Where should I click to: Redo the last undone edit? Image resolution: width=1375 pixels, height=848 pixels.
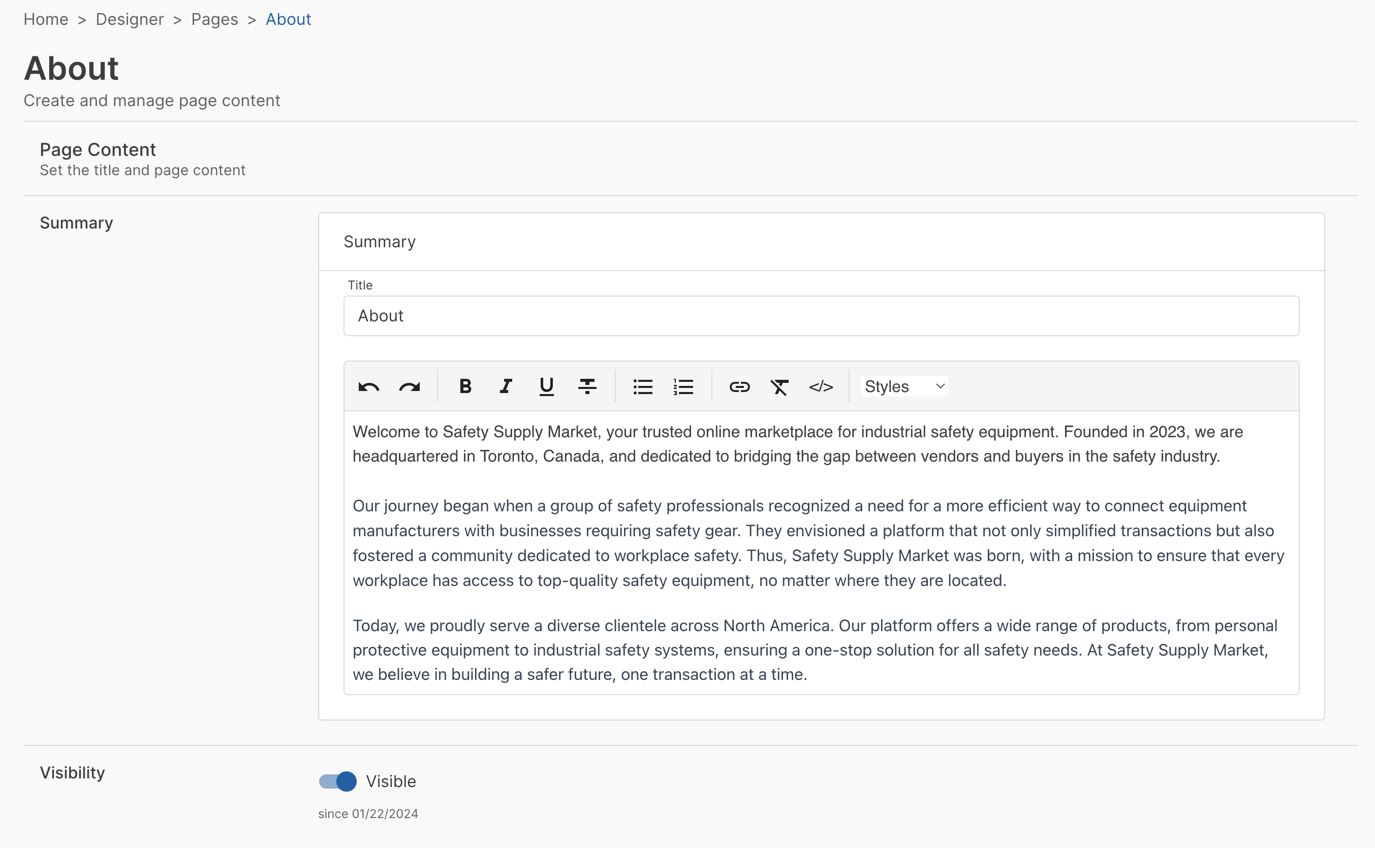[x=409, y=386]
